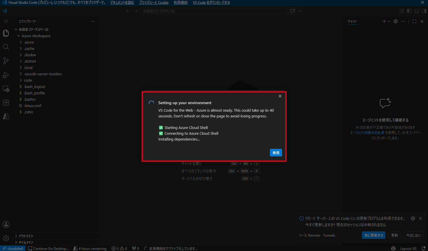The height and width of the screenshot is (251, 428).
Task: Close the Setting up your environment dialog
Action: (x=280, y=96)
